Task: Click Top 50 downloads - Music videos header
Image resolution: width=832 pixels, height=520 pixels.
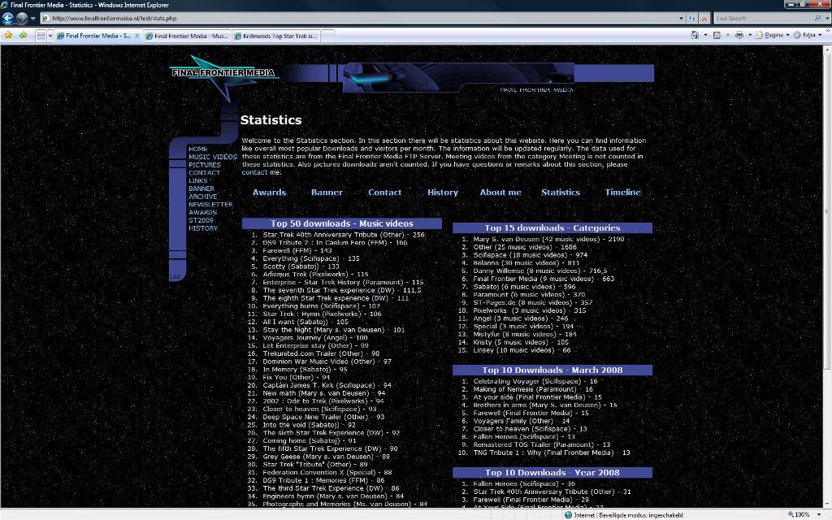Action: pyautogui.click(x=342, y=224)
